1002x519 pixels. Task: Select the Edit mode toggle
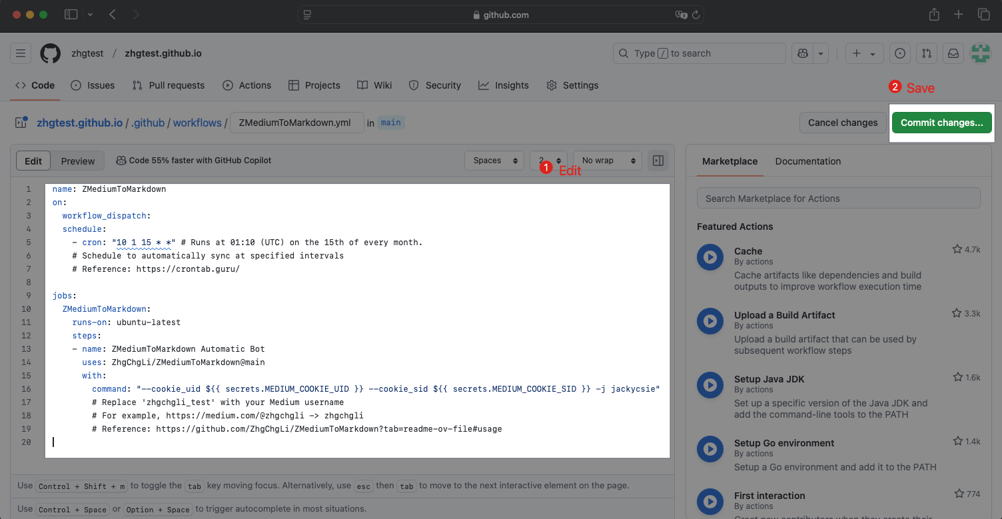coord(33,161)
